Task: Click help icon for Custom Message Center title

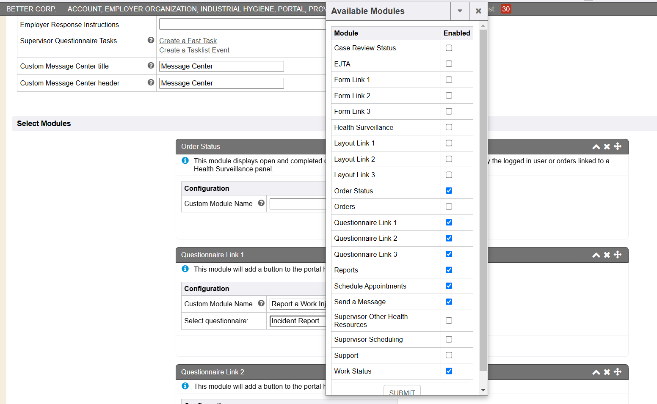Action: tap(151, 66)
